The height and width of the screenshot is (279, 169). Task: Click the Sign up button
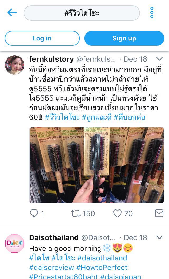[x=124, y=38]
